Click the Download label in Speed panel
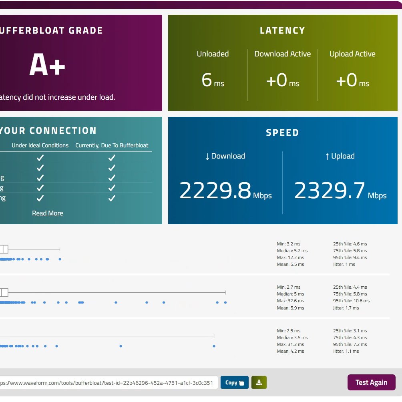Image resolution: width=402 pixels, height=402 pixels. [225, 156]
